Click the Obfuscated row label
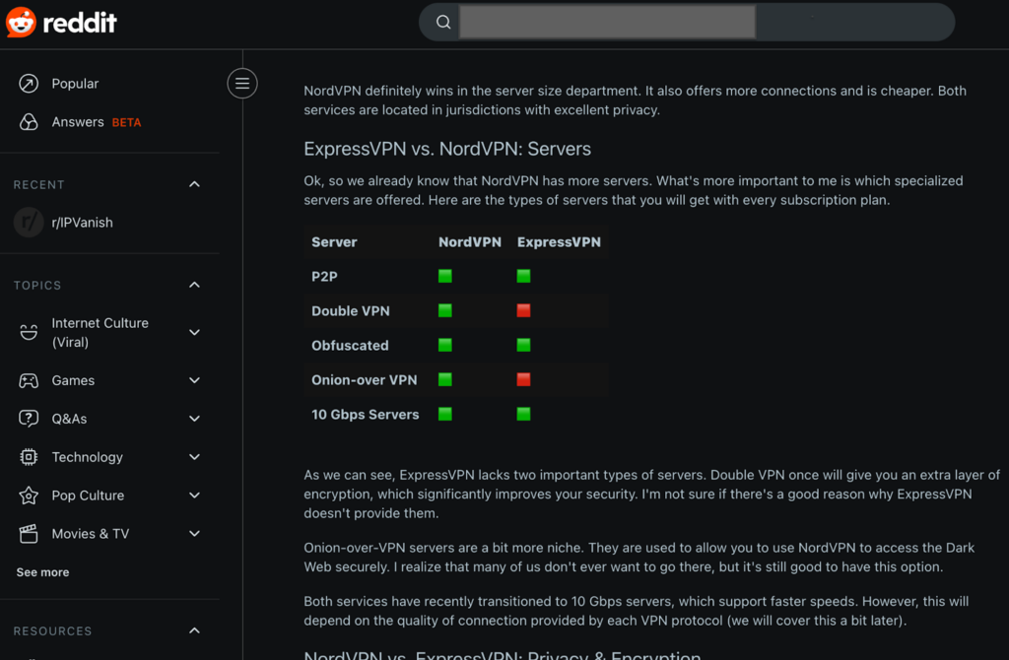This screenshot has height=660, width=1009. tap(350, 346)
